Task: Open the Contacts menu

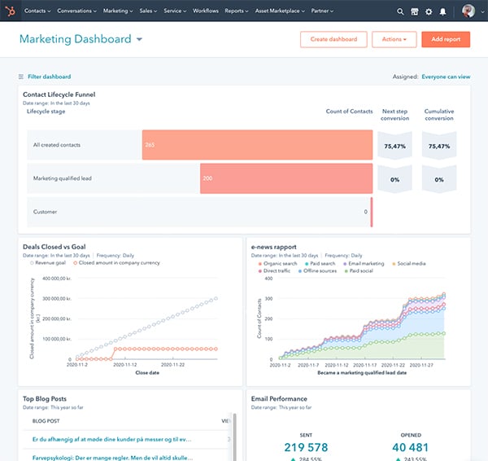Action: [37, 11]
